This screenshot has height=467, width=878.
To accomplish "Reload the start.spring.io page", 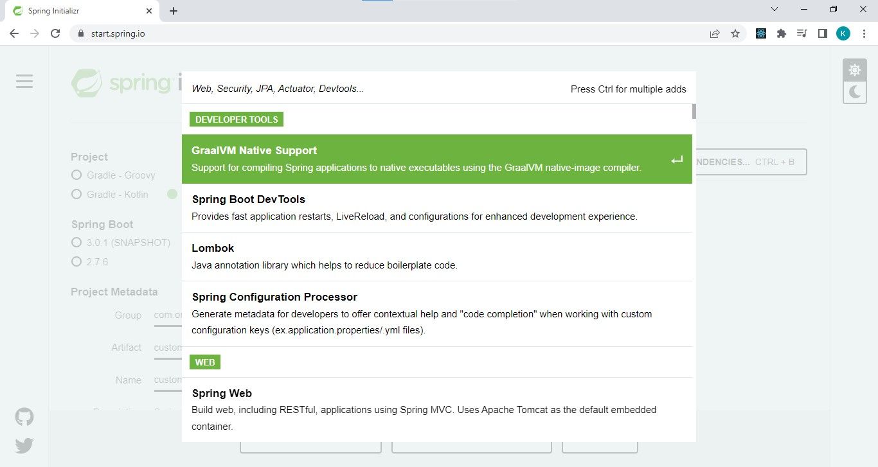I will click(55, 33).
